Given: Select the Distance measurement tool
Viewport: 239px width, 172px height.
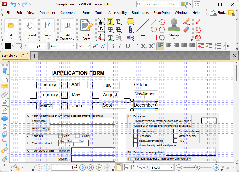Looking at the screenshot, I should pyautogui.click(x=198, y=22).
